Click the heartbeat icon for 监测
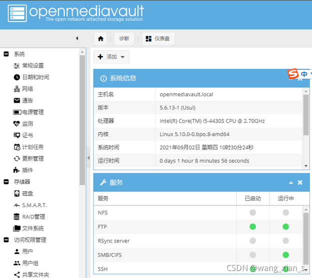 (16, 124)
